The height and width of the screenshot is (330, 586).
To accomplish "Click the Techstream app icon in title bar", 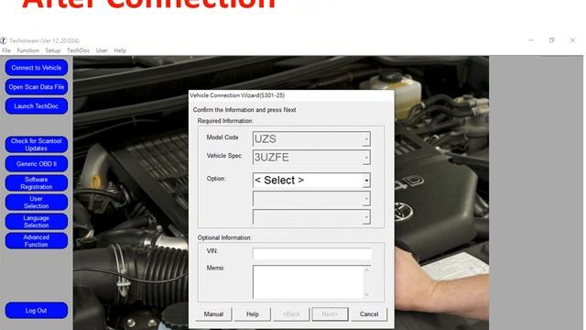I will click(4, 40).
